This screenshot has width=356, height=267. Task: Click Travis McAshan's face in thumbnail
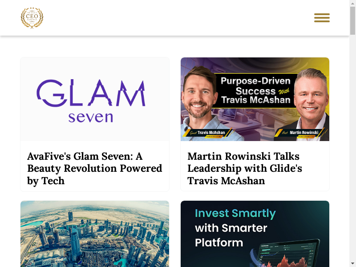pyautogui.click(x=198, y=95)
